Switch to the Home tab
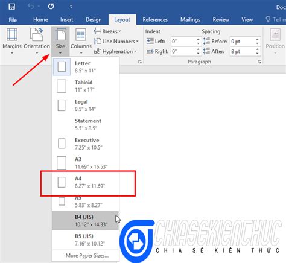 pos(40,20)
